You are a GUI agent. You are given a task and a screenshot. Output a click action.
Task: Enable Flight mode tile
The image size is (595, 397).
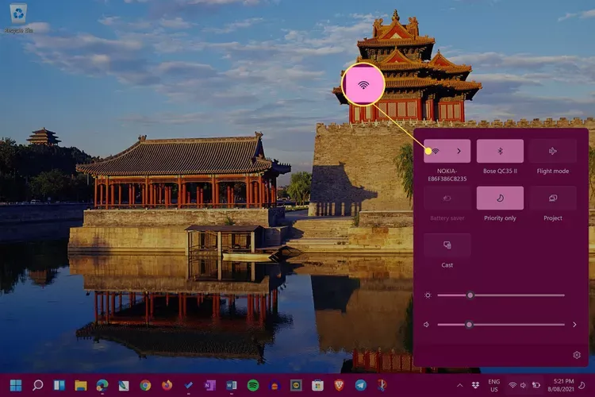click(552, 151)
